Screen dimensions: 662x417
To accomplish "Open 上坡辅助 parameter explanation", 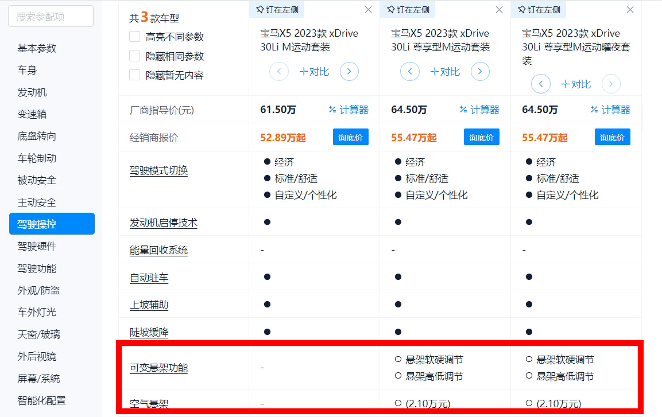I will click(x=149, y=305).
